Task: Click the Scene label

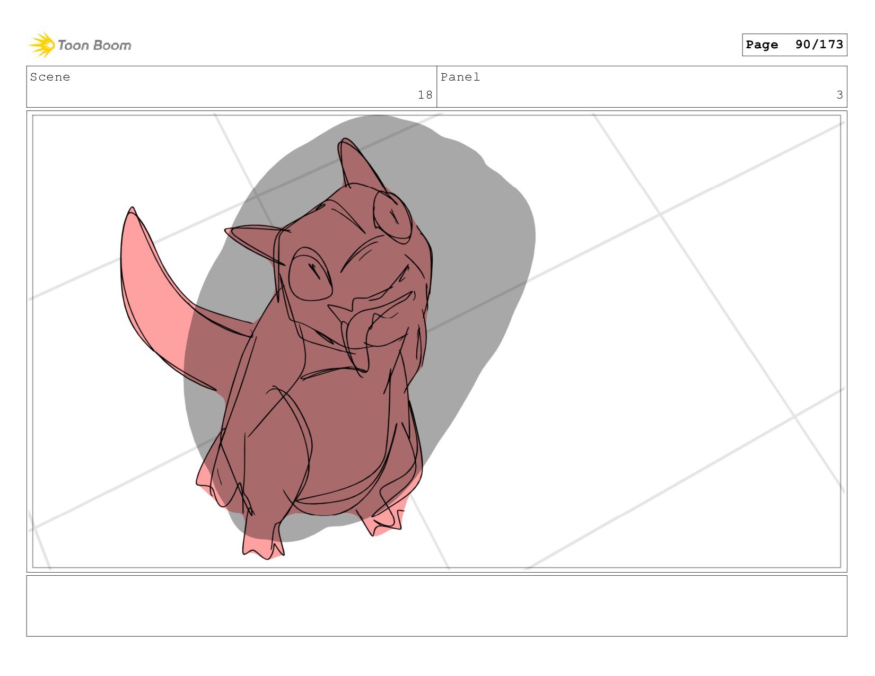Action: click(50, 77)
